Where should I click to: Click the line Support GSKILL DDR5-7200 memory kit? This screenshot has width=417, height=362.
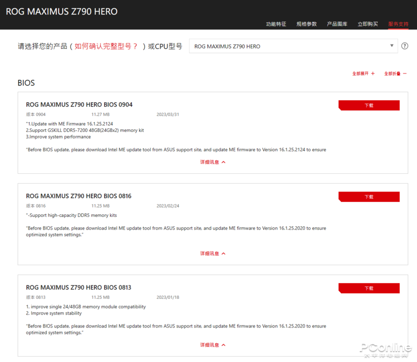click(85, 130)
